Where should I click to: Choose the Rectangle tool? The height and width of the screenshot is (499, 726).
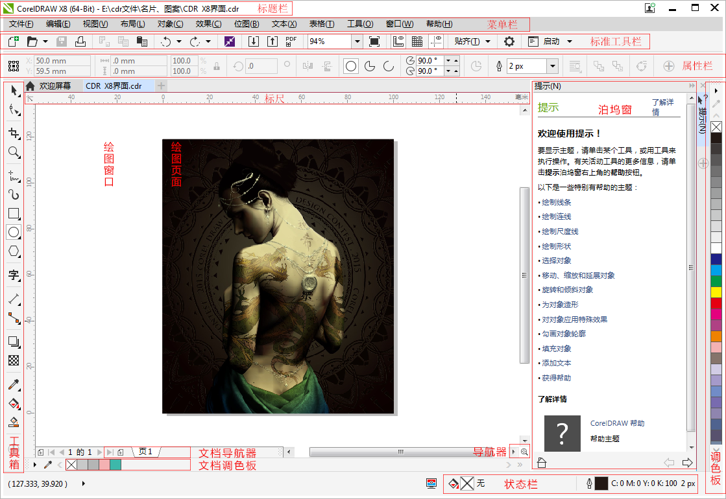pyautogui.click(x=14, y=213)
